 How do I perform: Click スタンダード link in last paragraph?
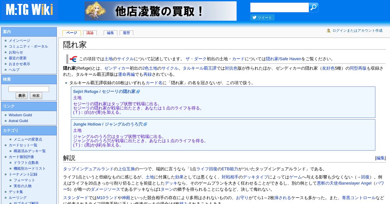point(76,198)
